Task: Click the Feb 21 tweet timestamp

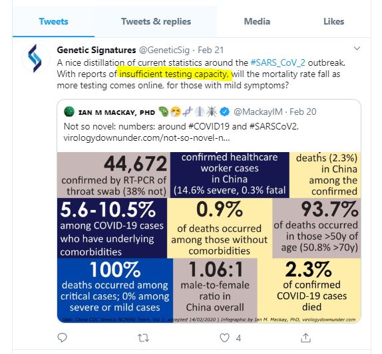Action: pos(210,50)
